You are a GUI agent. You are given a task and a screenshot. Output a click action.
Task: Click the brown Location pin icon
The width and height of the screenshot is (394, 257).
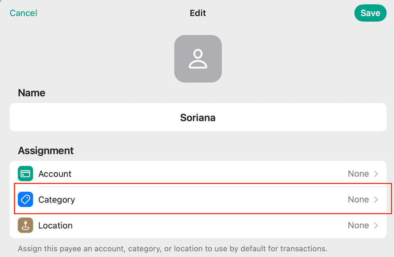[25, 225]
